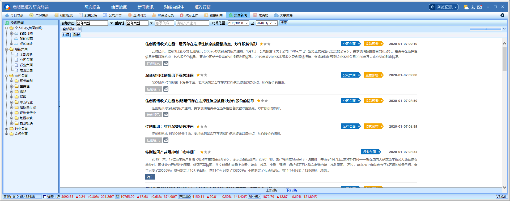Viewport: 510px width, 201px height.
Task: Open chart icon under 深交所向佳创视讯下发关注函
Action: [166, 89]
